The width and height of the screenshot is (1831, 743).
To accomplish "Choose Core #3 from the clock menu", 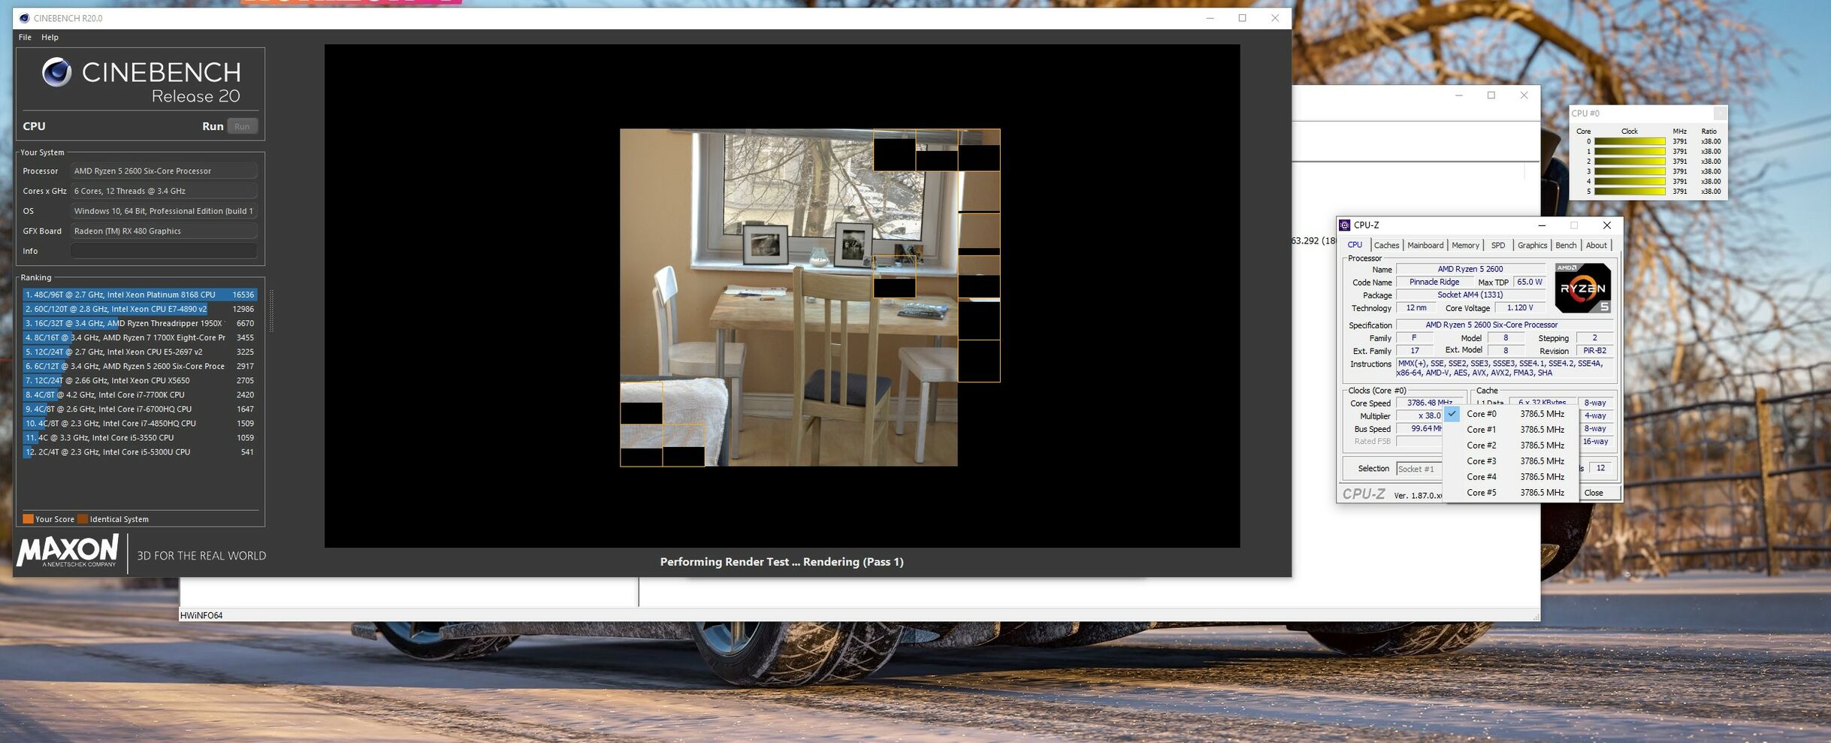I will tap(1509, 461).
